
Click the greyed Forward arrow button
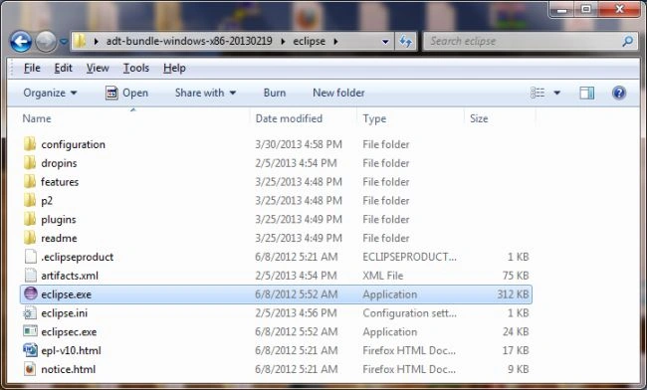pyautogui.click(x=46, y=41)
